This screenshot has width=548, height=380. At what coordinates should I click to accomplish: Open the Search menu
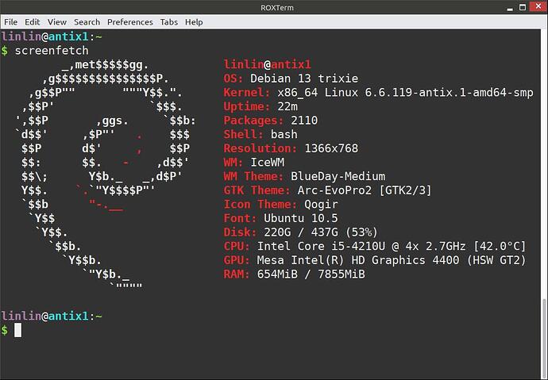point(87,22)
